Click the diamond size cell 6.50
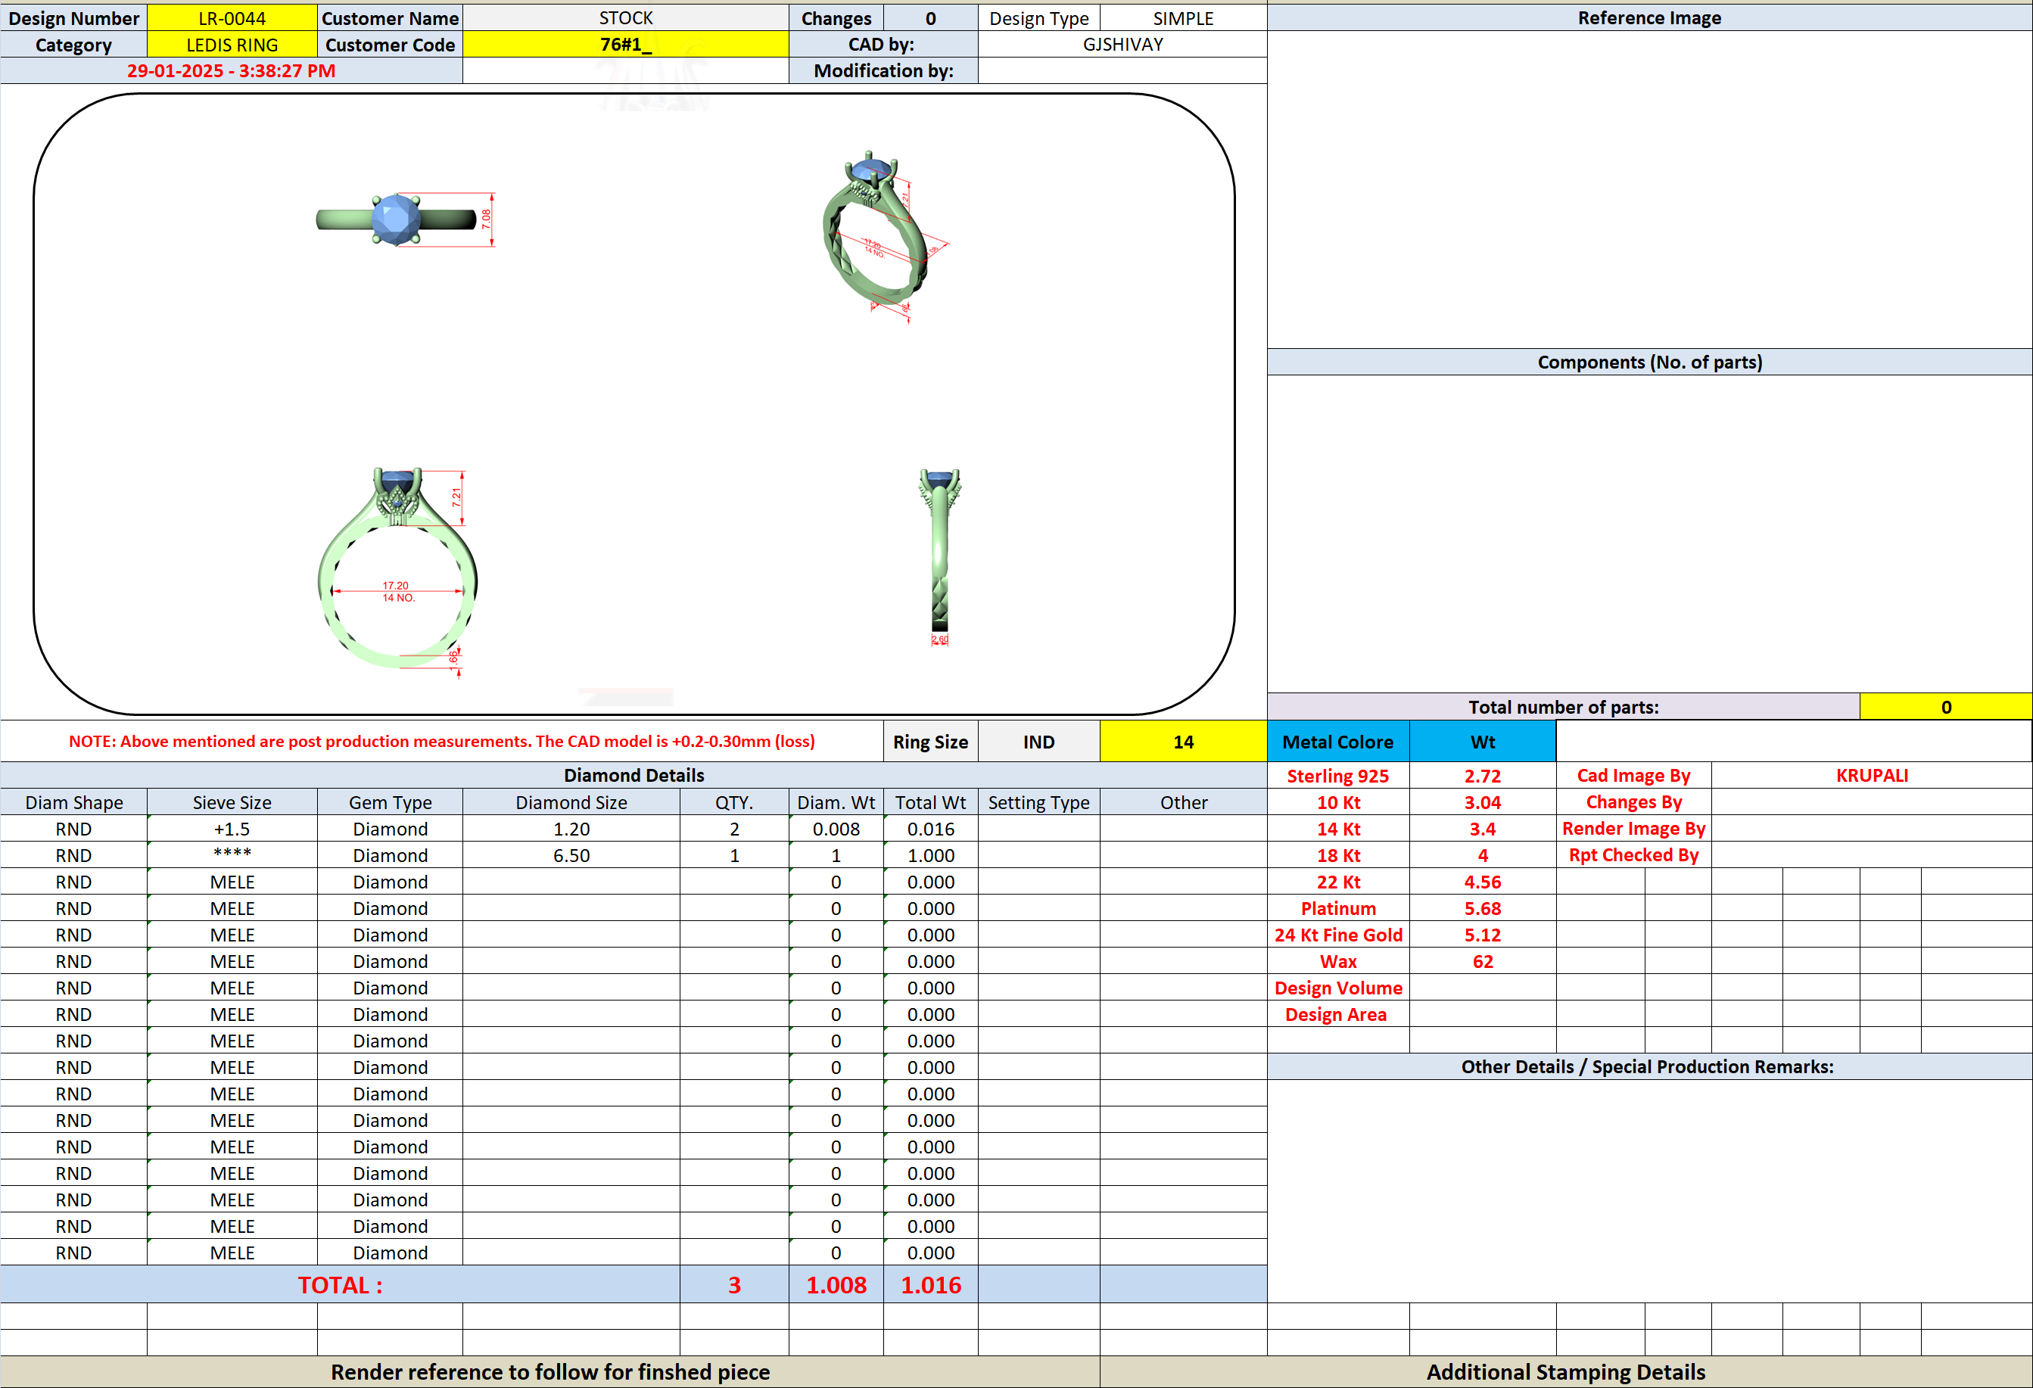The height and width of the screenshot is (1388, 2033). (x=571, y=855)
